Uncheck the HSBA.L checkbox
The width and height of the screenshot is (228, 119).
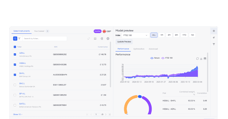15,65
